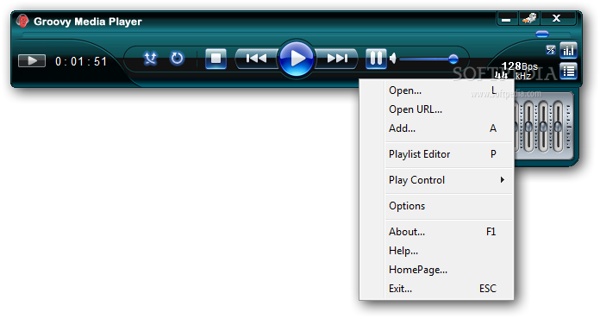Adjust the volume slider knob
This screenshot has width=600, height=318.
[453, 59]
